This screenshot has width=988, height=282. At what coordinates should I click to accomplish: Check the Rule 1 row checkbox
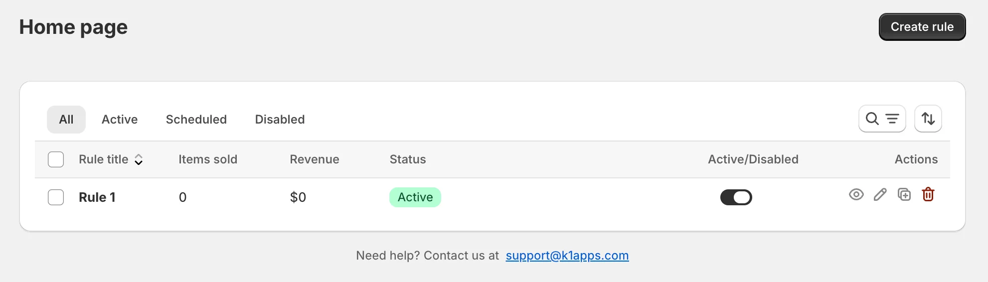tap(56, 197)
